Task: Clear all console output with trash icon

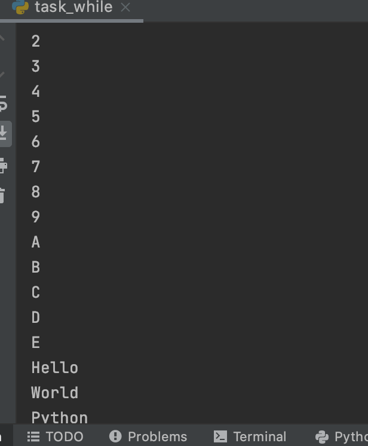Action: point(2,195)
